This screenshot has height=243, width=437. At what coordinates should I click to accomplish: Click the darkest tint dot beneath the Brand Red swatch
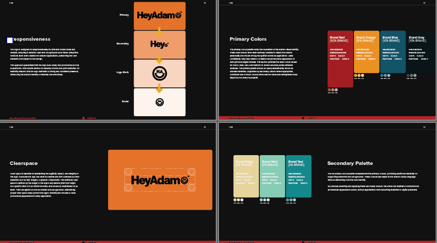pos(329,90)
